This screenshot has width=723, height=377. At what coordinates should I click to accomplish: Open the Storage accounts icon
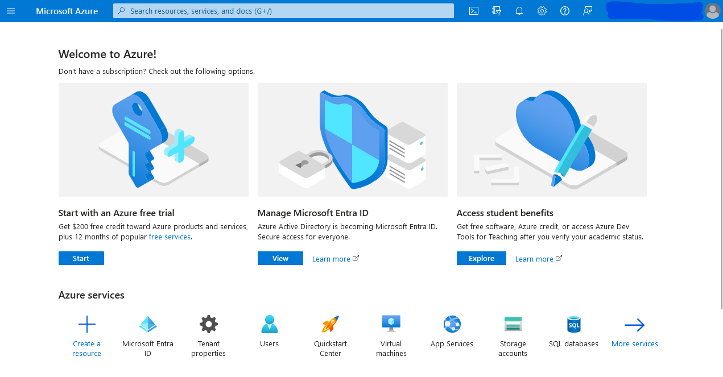[513, 325]
